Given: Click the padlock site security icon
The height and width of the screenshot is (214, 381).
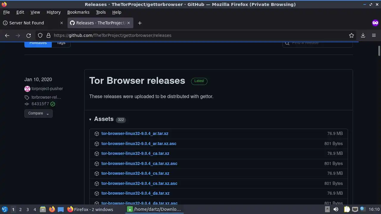Looking at the screenshot, I should [x=49, y=35].
